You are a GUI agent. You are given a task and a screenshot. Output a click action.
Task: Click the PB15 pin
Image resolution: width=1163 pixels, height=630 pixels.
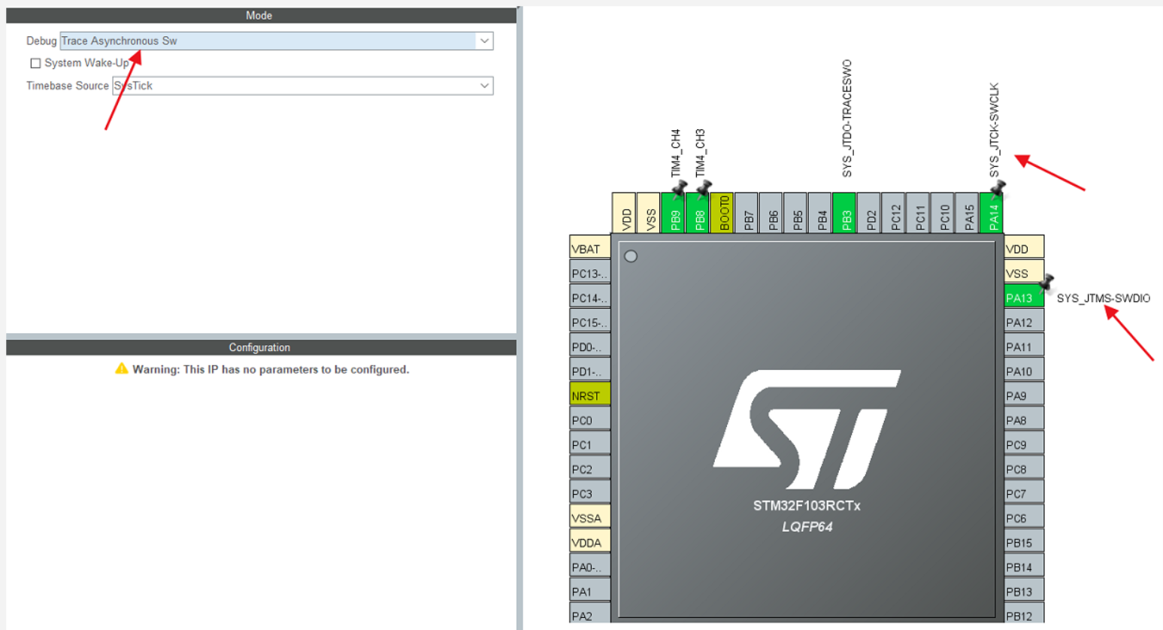pyautogui.click(x=1024, y=541)
